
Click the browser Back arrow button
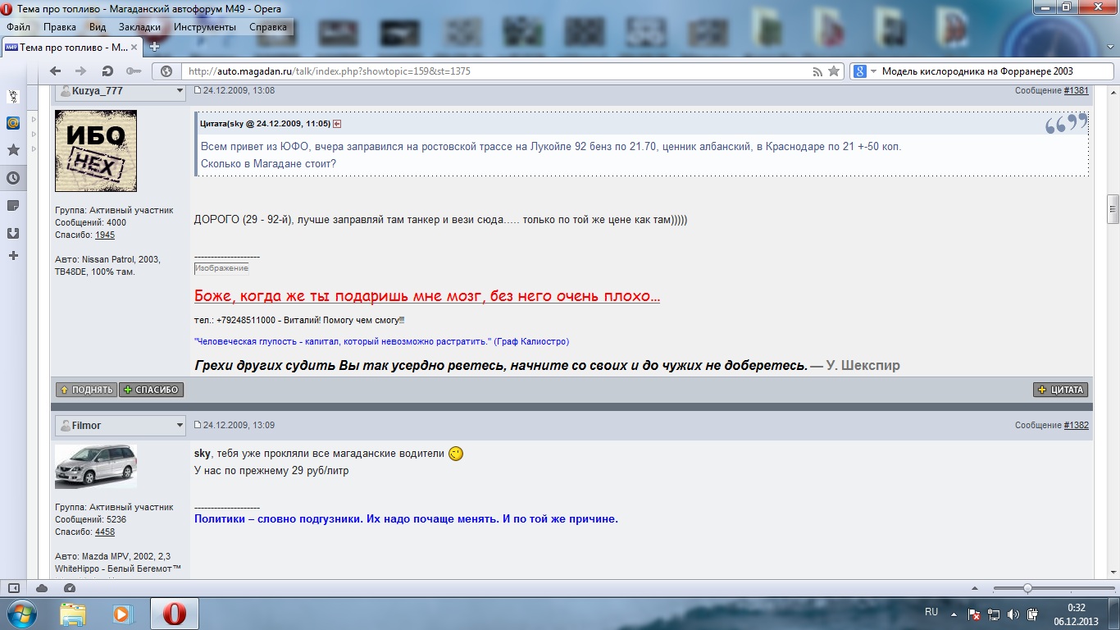[57, 71]
